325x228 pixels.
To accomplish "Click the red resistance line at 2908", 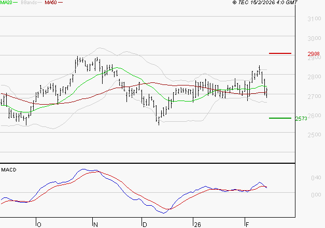I will [280, 53].
